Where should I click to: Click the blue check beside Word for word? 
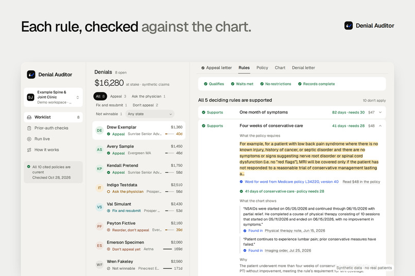tap(241, 182)
